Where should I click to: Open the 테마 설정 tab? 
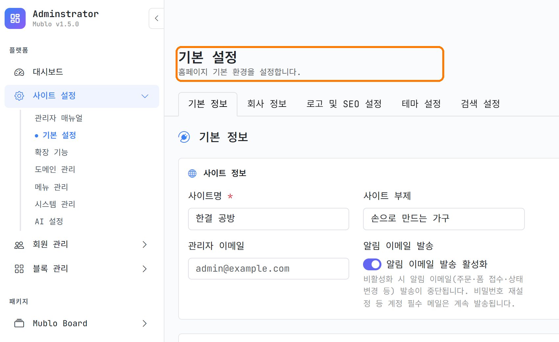pyautogui.click(x=421, y=104)
